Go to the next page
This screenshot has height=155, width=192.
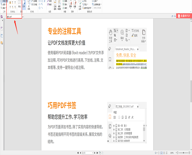coord(95,153)
